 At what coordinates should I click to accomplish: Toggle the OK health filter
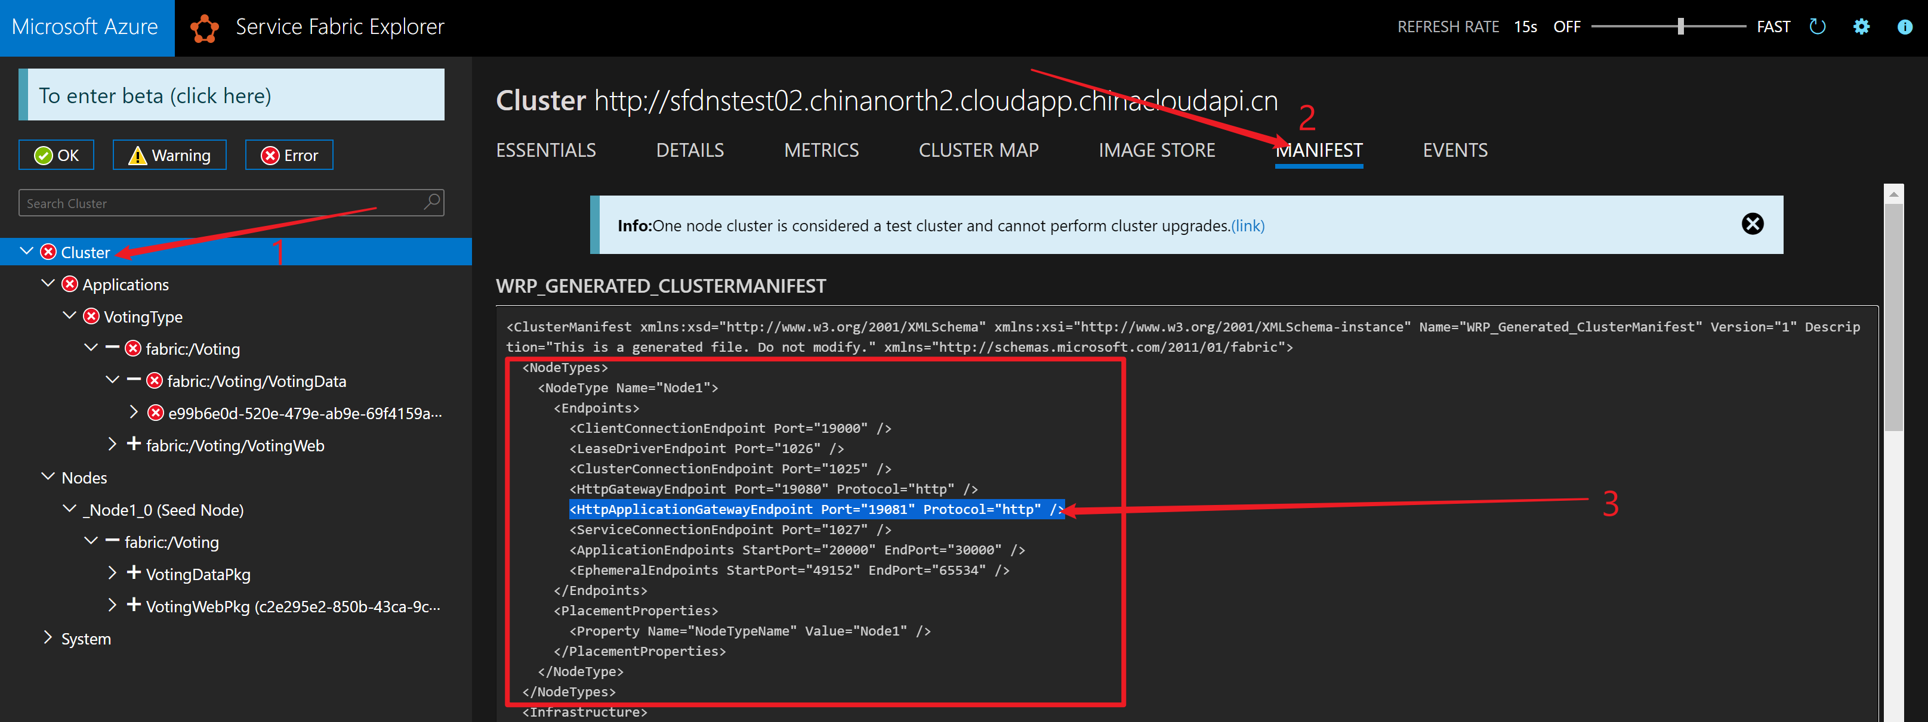click(x=56, y=156)
